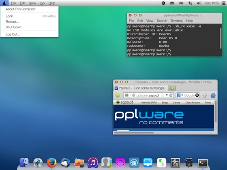Open the search engine selector dropdown
227x170 pixels.
click(x=180, y=95)
